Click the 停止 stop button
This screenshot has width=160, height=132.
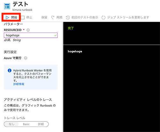tap(27, 17)
